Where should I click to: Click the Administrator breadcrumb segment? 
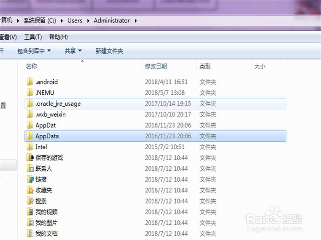click(x=112, y=21)
